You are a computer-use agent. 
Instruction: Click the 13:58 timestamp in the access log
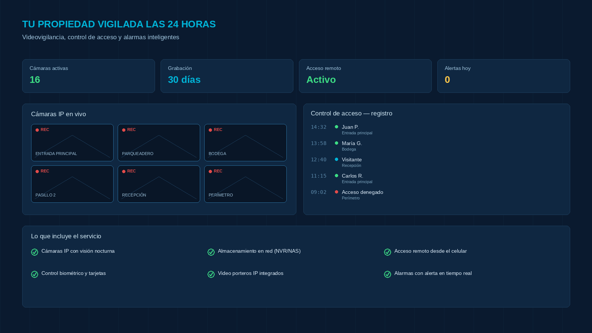coord(319,143)
